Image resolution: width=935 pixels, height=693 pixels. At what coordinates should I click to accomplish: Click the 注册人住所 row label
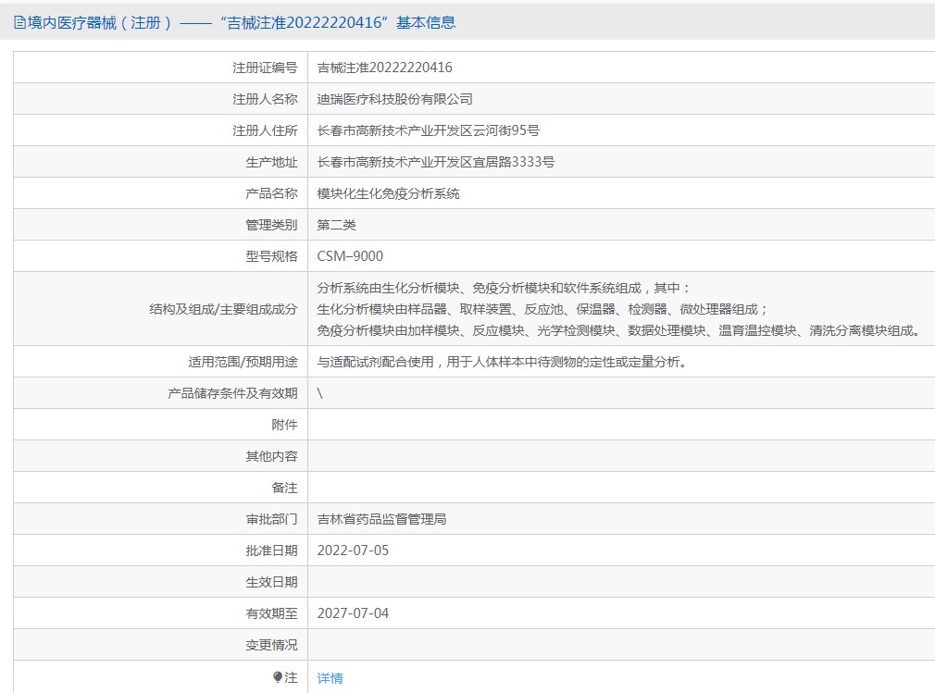[265, 130]
